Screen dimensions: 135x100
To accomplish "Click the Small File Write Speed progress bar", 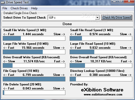I will coord(34,38).
